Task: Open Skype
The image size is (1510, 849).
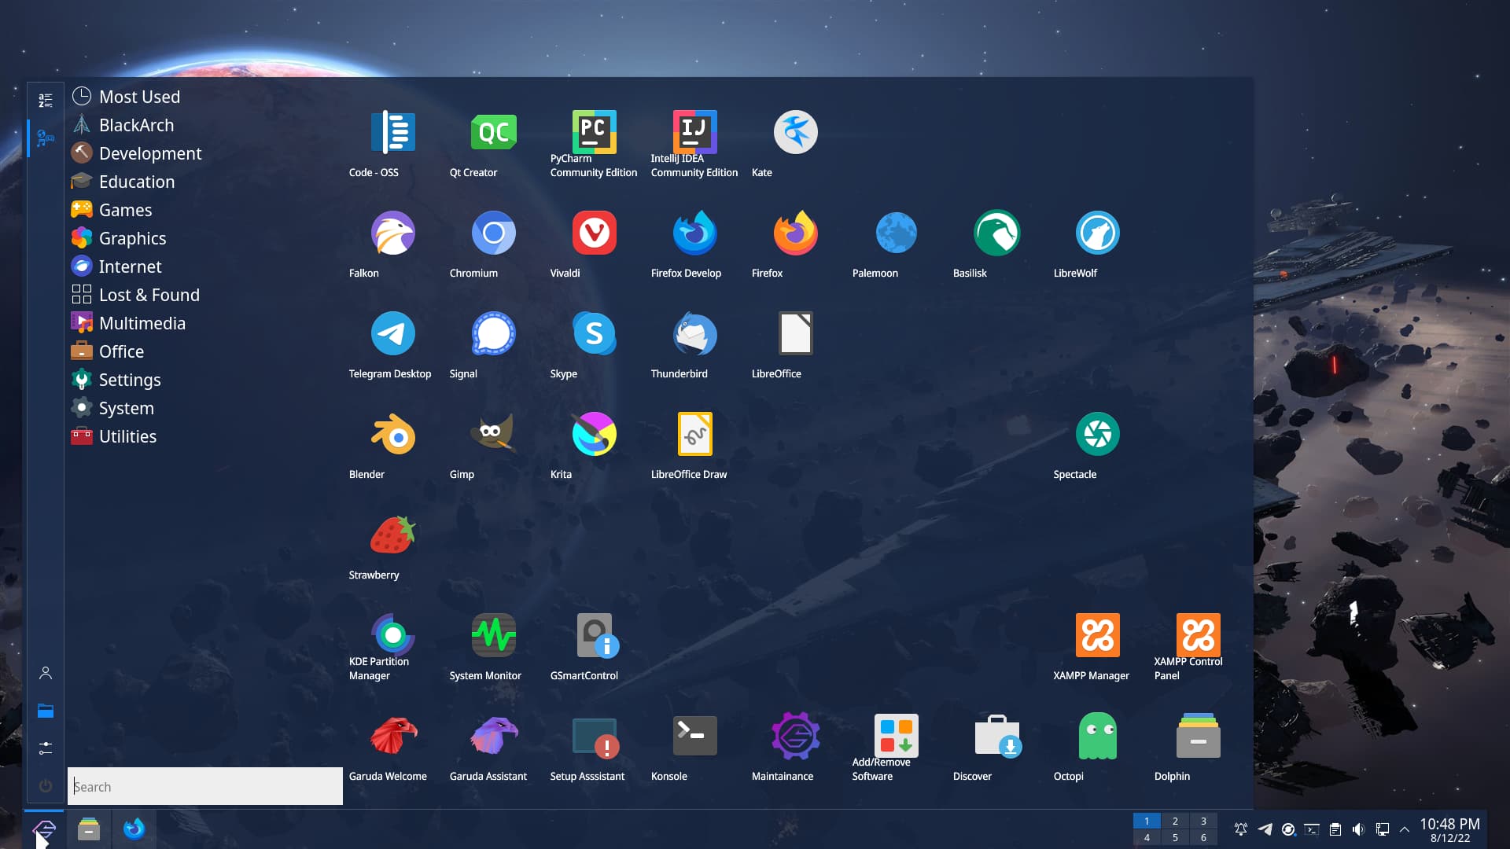Action: pos(594,333)
